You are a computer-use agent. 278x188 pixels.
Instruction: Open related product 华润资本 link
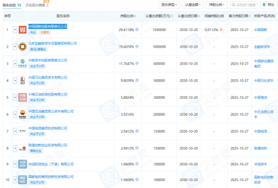point(260,164)
